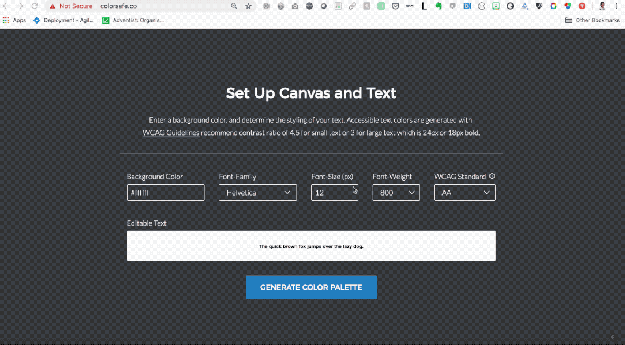Open the heart magnifier extension icon
This screenshot has height=345, width=625.
539,6
